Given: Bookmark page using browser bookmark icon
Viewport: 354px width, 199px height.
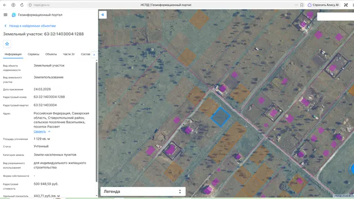Looking at the screenshot, I should coord(301,5).
